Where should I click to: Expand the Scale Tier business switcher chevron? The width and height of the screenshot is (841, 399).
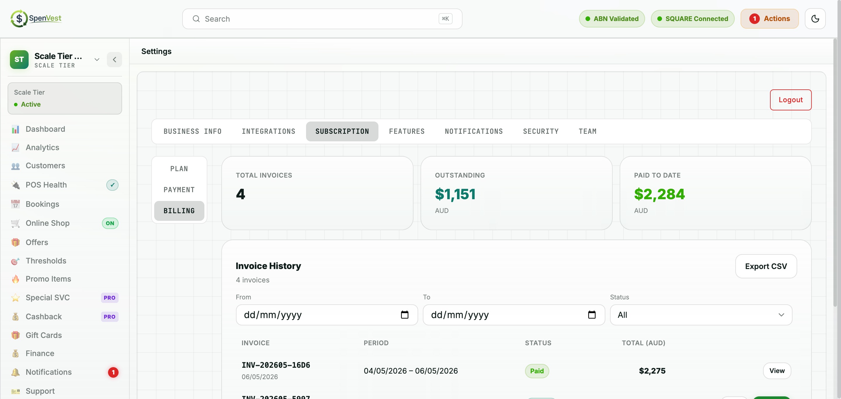[x=97, y=59]
